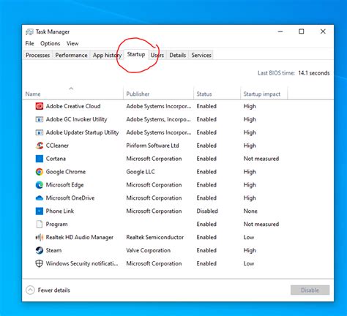Select the Startup tab
The width and height of the screenshot is (347, 316).
click(x=136, y=55)
